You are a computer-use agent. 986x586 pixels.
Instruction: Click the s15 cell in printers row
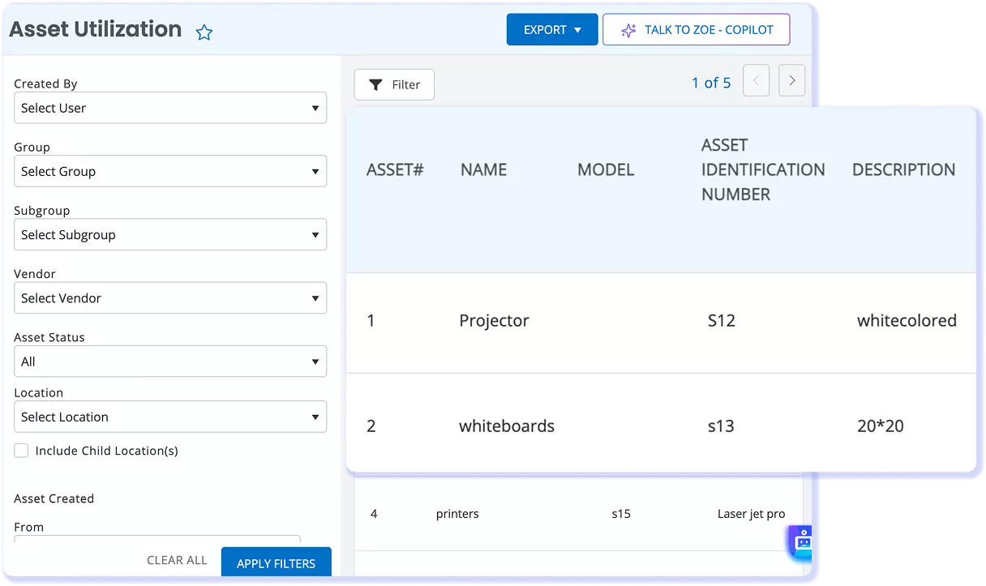pyautogui.click(x=621, y=514)
